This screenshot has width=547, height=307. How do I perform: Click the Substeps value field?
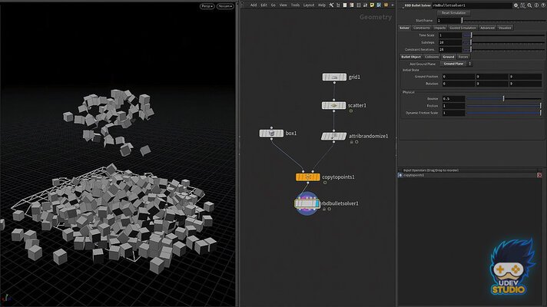(x=451, y=42)
